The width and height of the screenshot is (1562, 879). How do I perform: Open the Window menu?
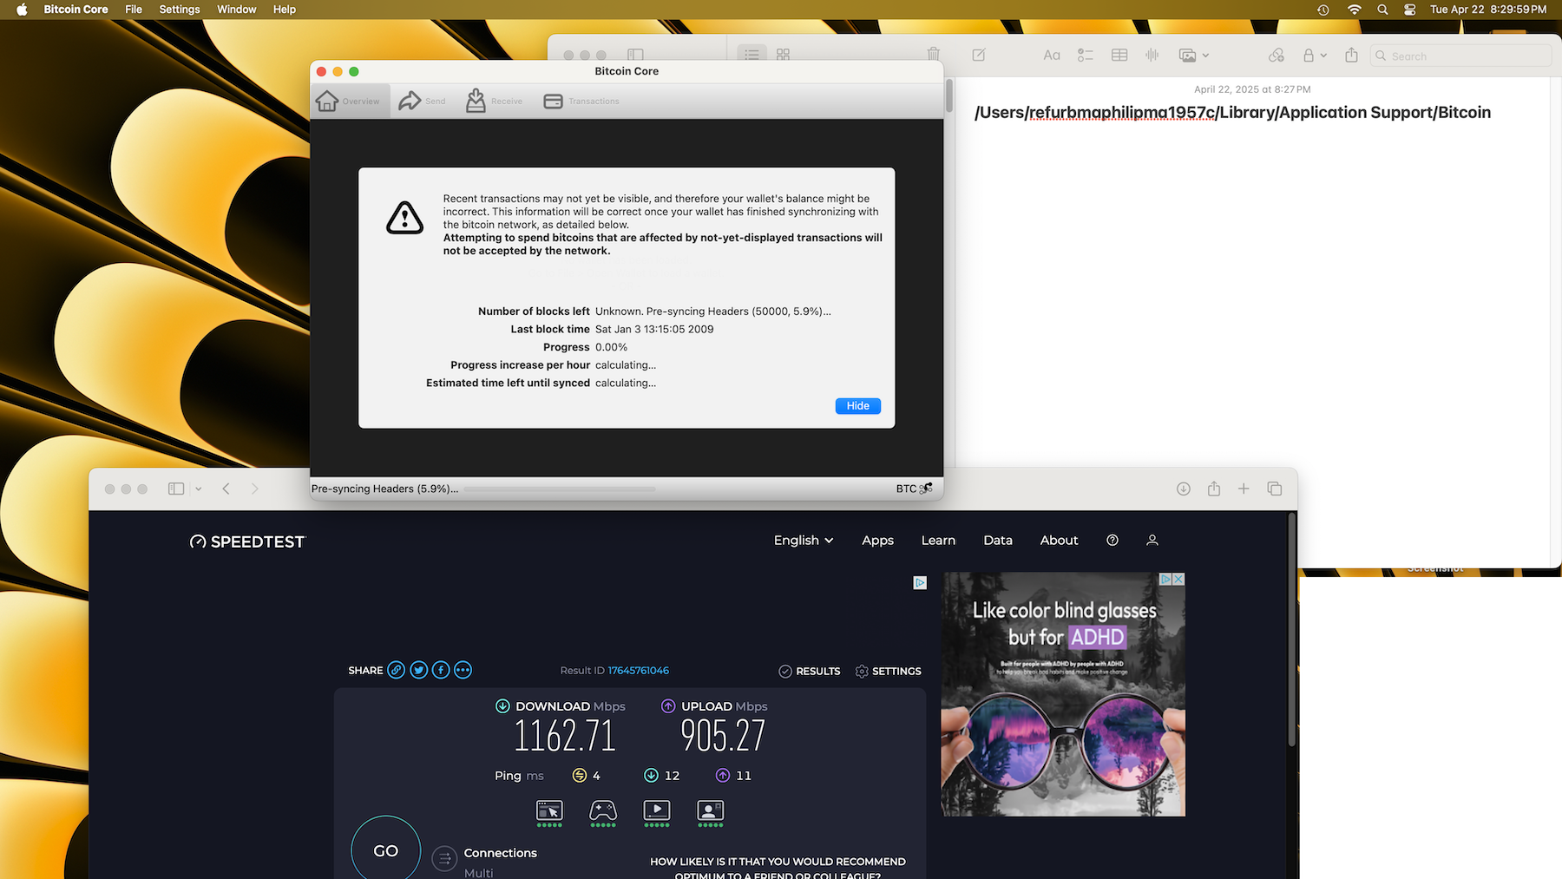tap(236, 10)
